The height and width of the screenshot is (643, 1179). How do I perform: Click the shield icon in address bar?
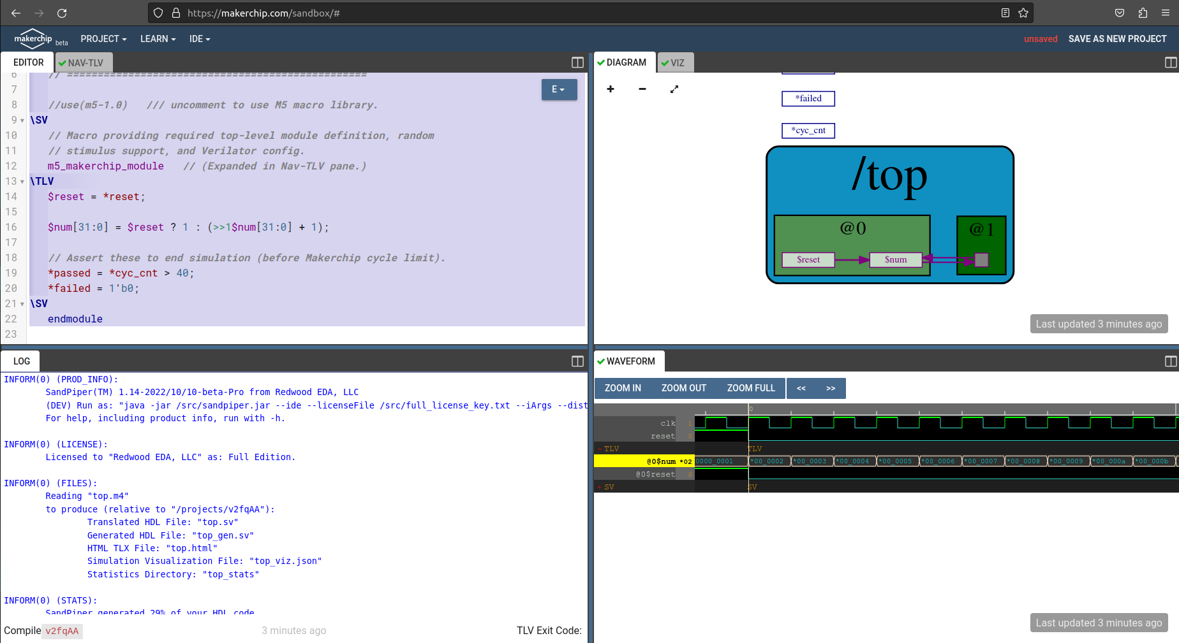coord(159,13)
